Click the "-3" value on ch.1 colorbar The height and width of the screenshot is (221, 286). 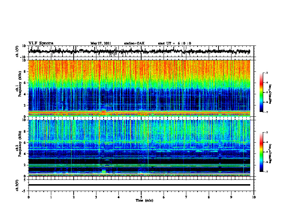[x=266, y=73]
